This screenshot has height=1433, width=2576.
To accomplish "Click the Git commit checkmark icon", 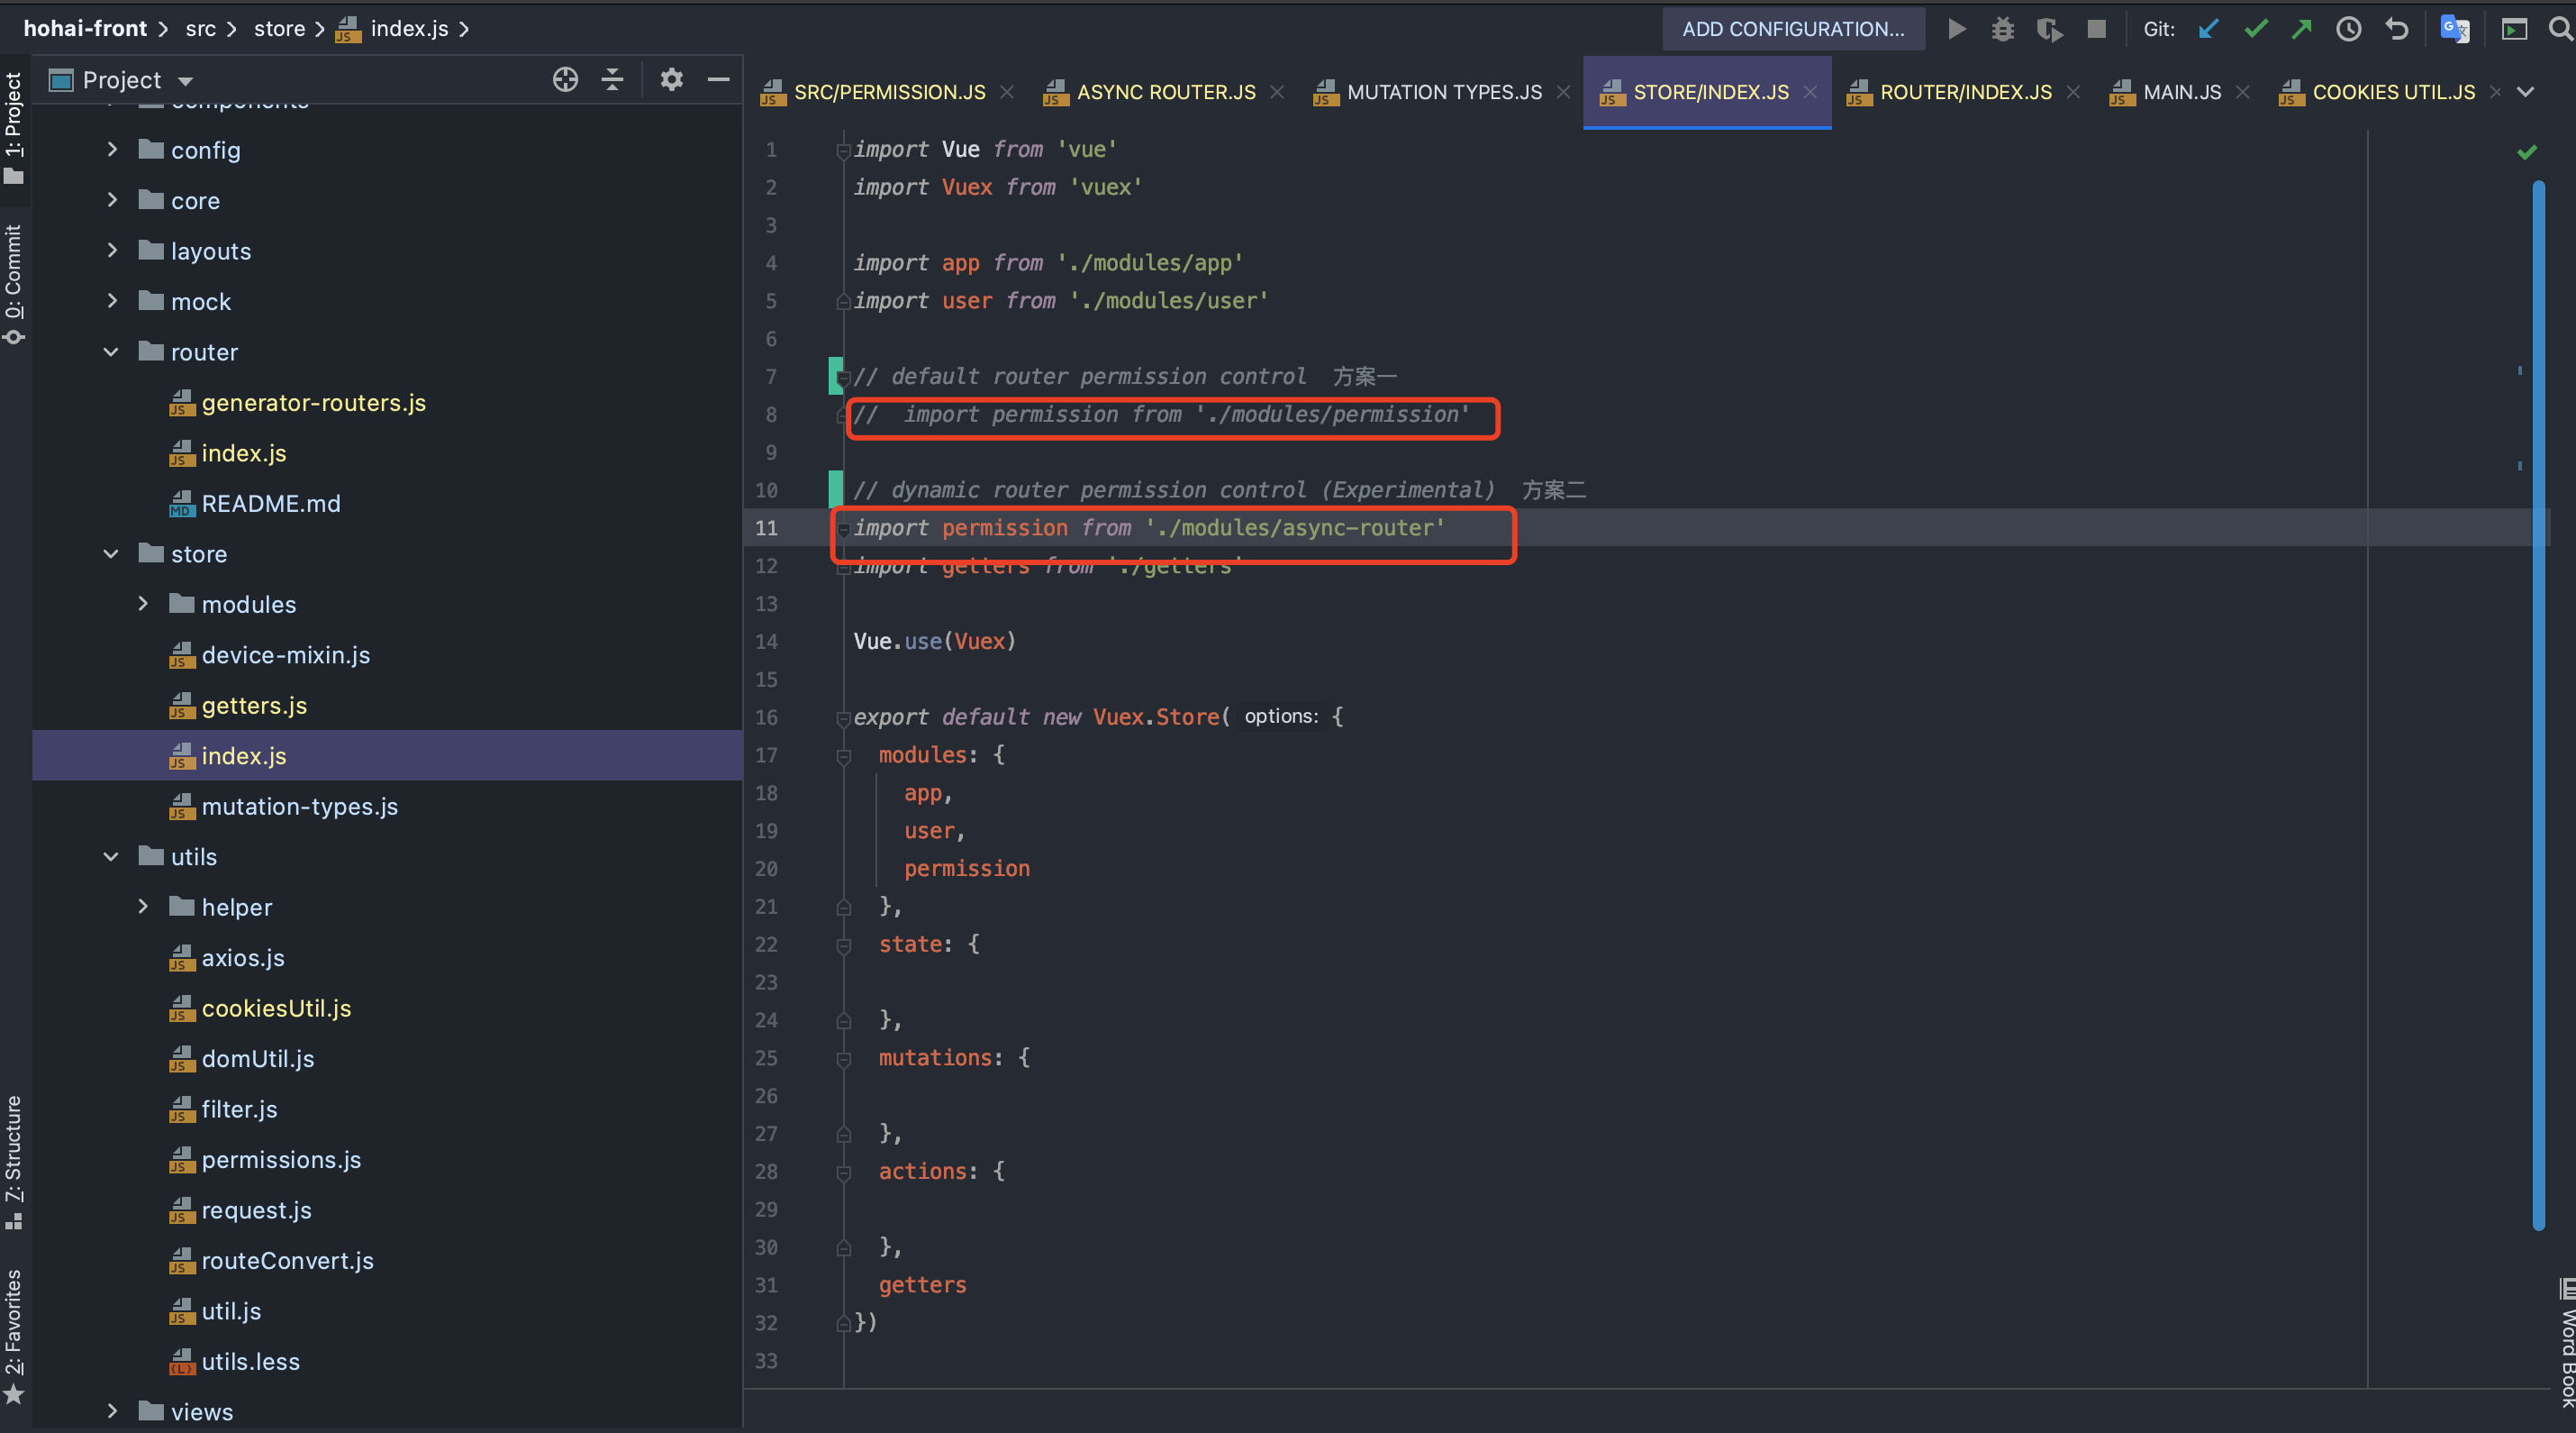I will click(x=2255, y=29).
